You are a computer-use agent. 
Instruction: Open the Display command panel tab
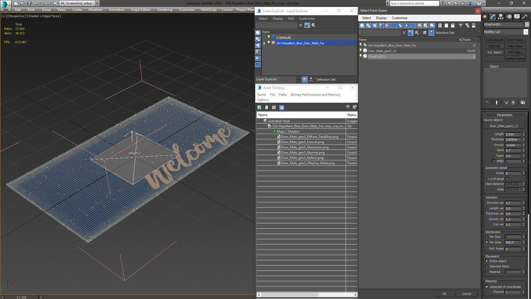click(x=517, y=17)
